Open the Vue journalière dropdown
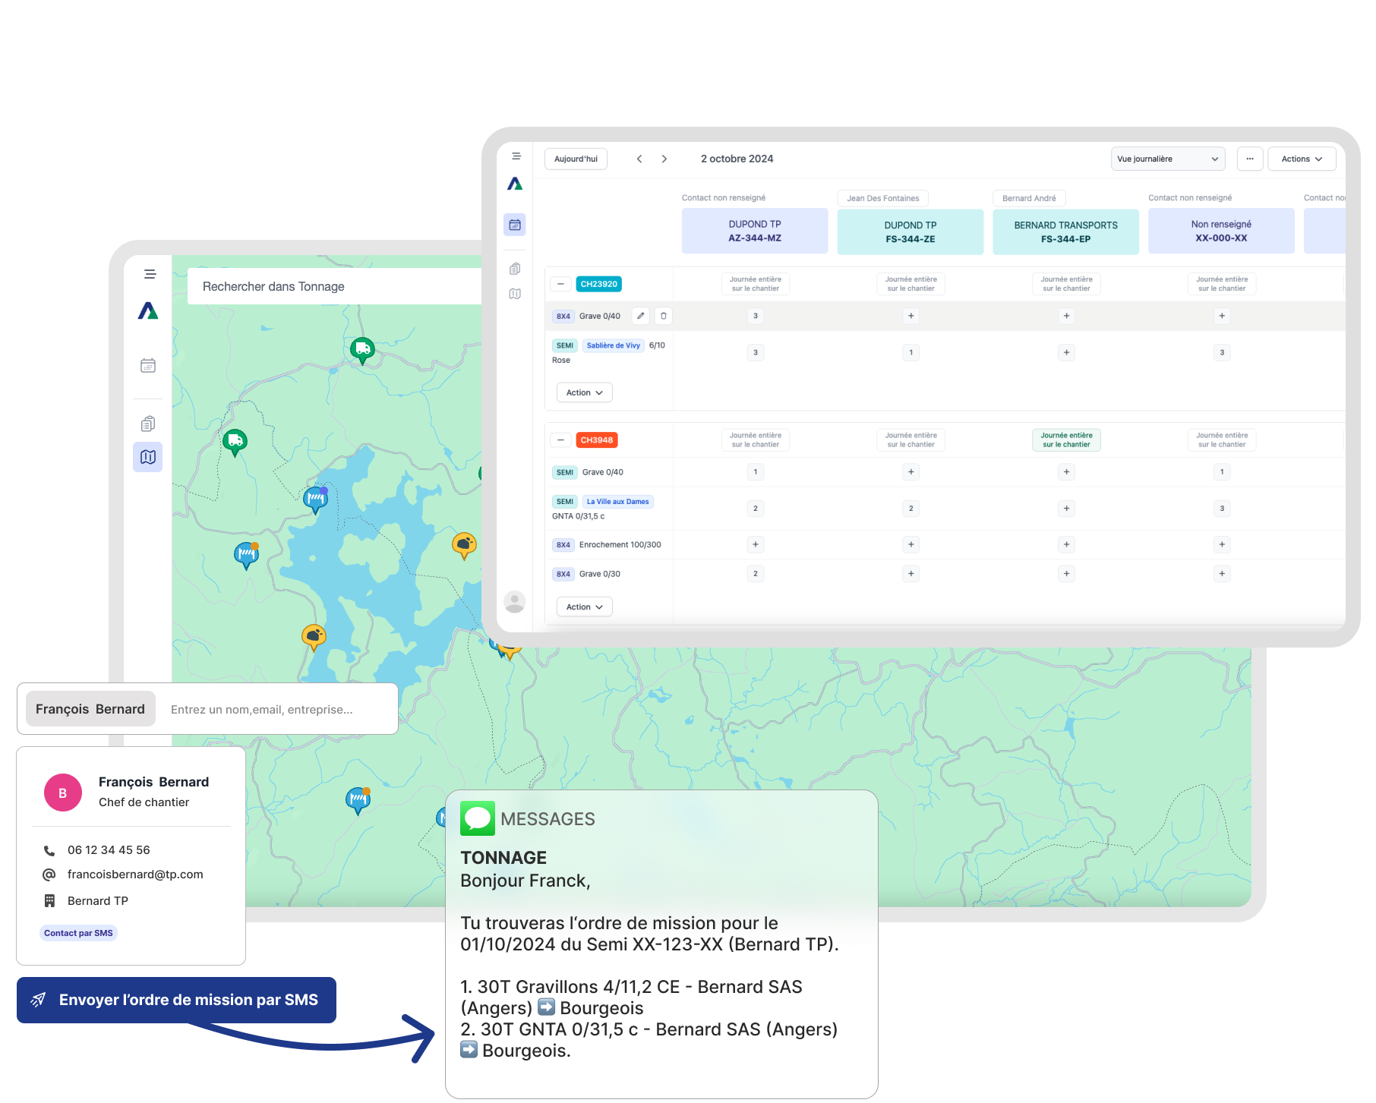The height and width of the screenshot is (1103, 1376). click(1167, 159)
